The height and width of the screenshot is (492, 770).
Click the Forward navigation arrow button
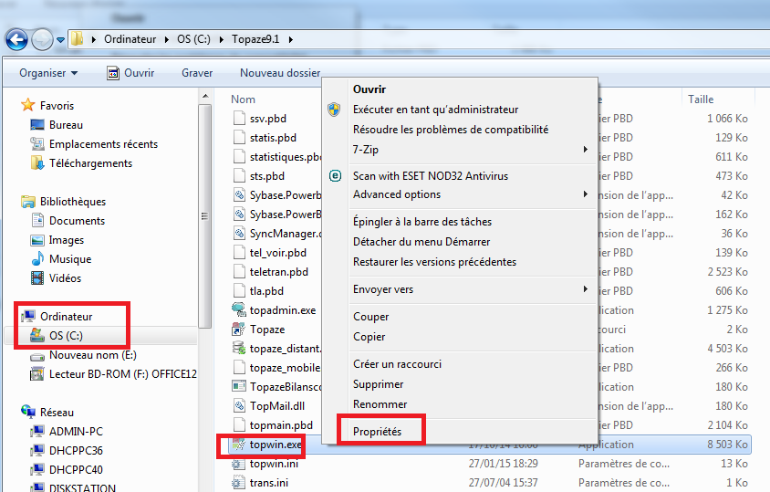tap(42, 39)
